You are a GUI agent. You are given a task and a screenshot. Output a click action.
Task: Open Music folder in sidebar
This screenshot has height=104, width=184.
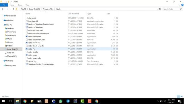[x=8, y=39]
